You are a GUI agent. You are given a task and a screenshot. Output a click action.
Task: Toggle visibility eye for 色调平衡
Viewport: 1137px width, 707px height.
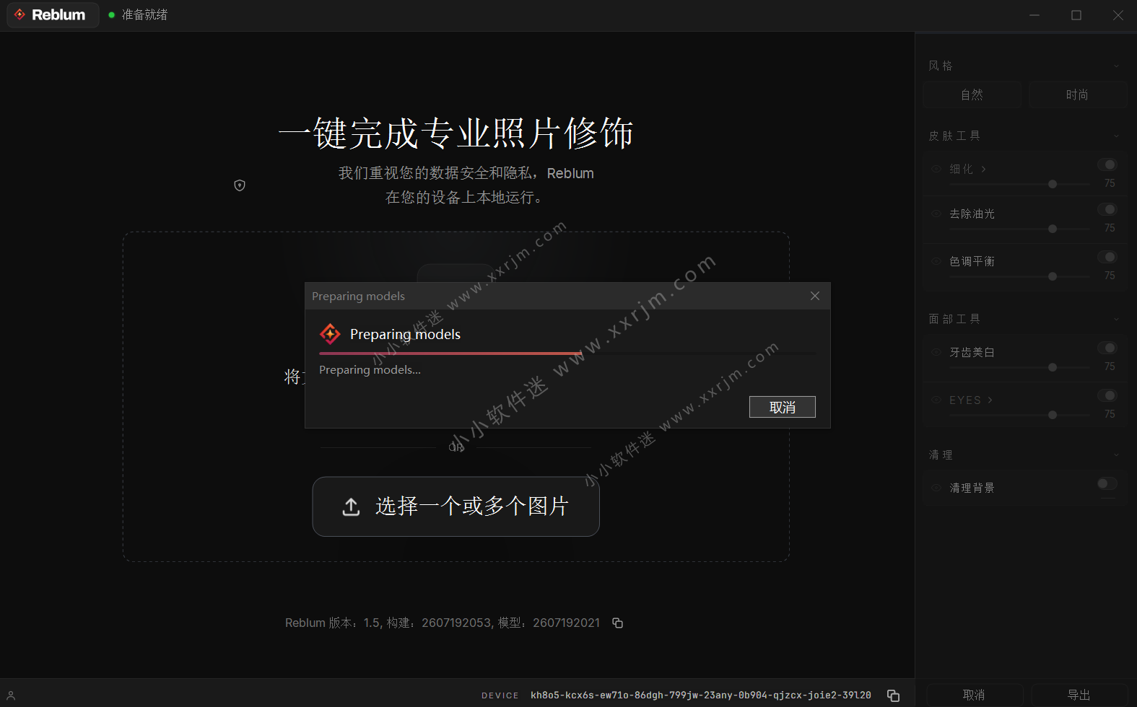click(x=936, y=261)
